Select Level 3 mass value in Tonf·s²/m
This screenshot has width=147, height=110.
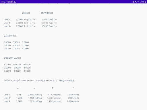coord(26,26)
